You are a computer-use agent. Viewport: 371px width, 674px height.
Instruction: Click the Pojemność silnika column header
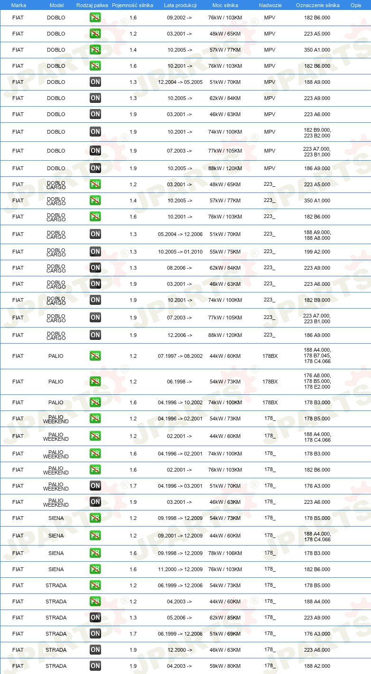(132, 5)
